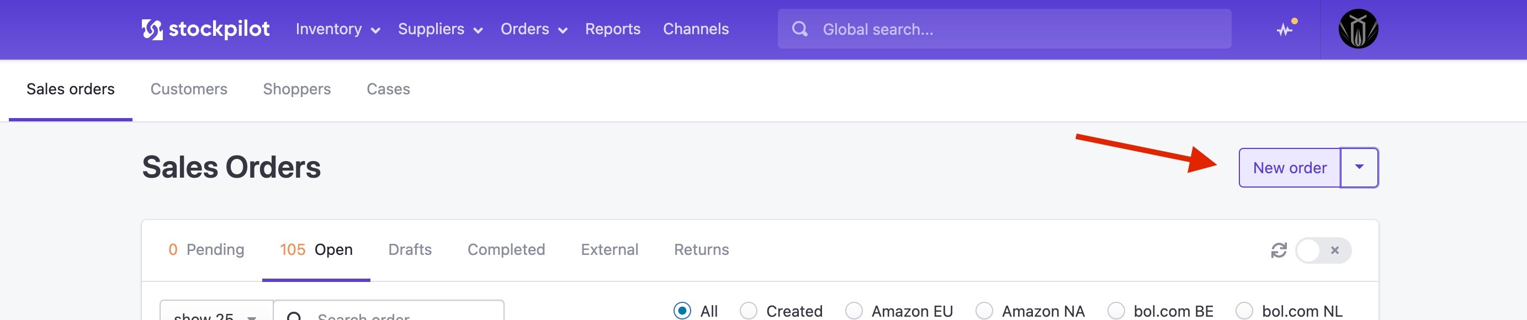Show Open orders tab
The width and height of the screenshot is (1527, 320).
[316, 250]
